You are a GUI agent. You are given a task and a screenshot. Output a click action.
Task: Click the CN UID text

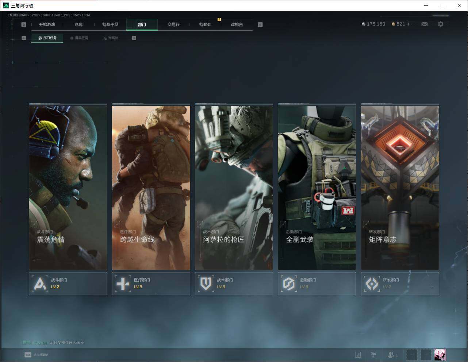(49, 15)
